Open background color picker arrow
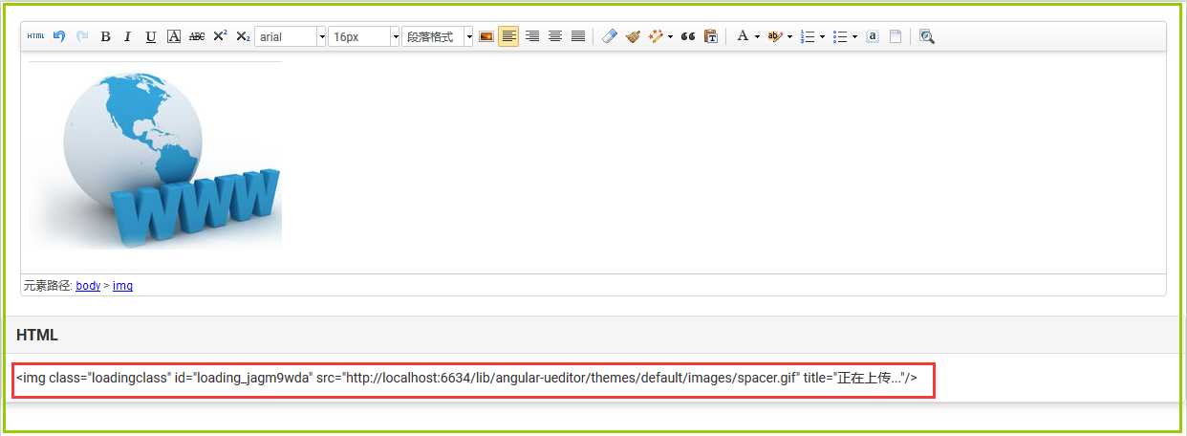This screenshot has width=1187, height=436. (x=789, y=36)
